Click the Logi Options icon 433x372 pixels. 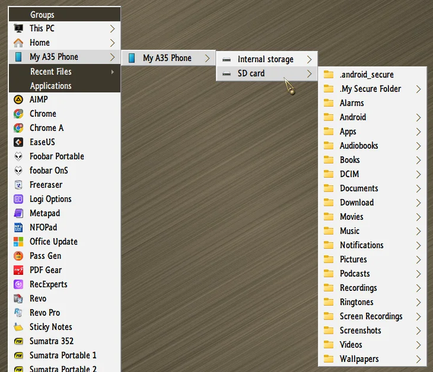(18, 199)
